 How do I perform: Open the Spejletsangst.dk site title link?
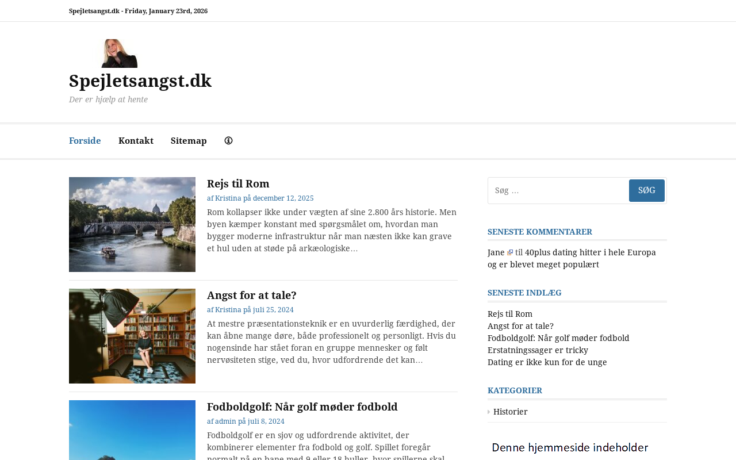140,80
